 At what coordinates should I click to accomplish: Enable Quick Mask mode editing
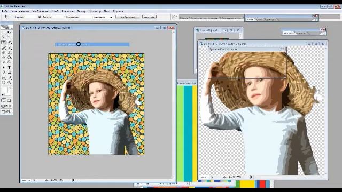coord(9,100)
